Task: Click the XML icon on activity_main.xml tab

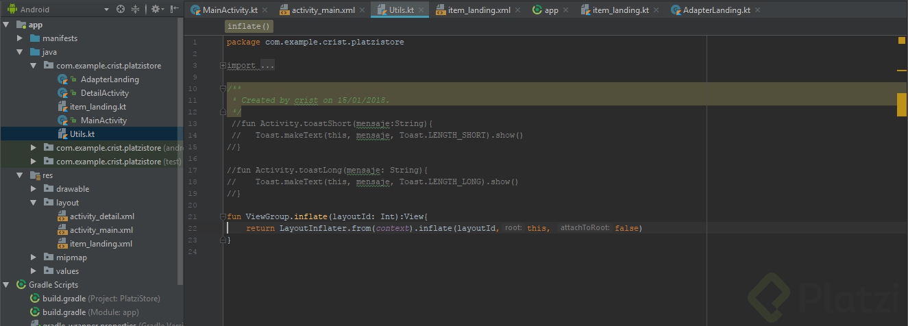Action: [x=284, y=10]
